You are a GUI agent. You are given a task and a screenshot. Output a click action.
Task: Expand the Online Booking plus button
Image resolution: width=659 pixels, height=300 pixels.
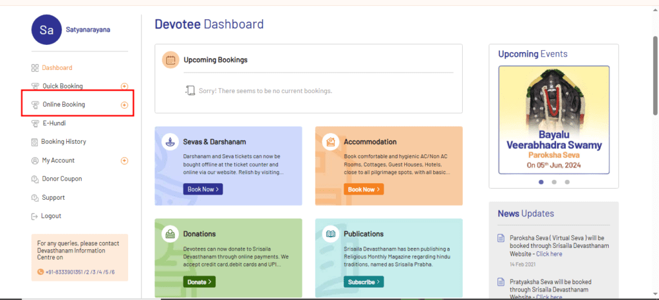(x=124, y=105)
